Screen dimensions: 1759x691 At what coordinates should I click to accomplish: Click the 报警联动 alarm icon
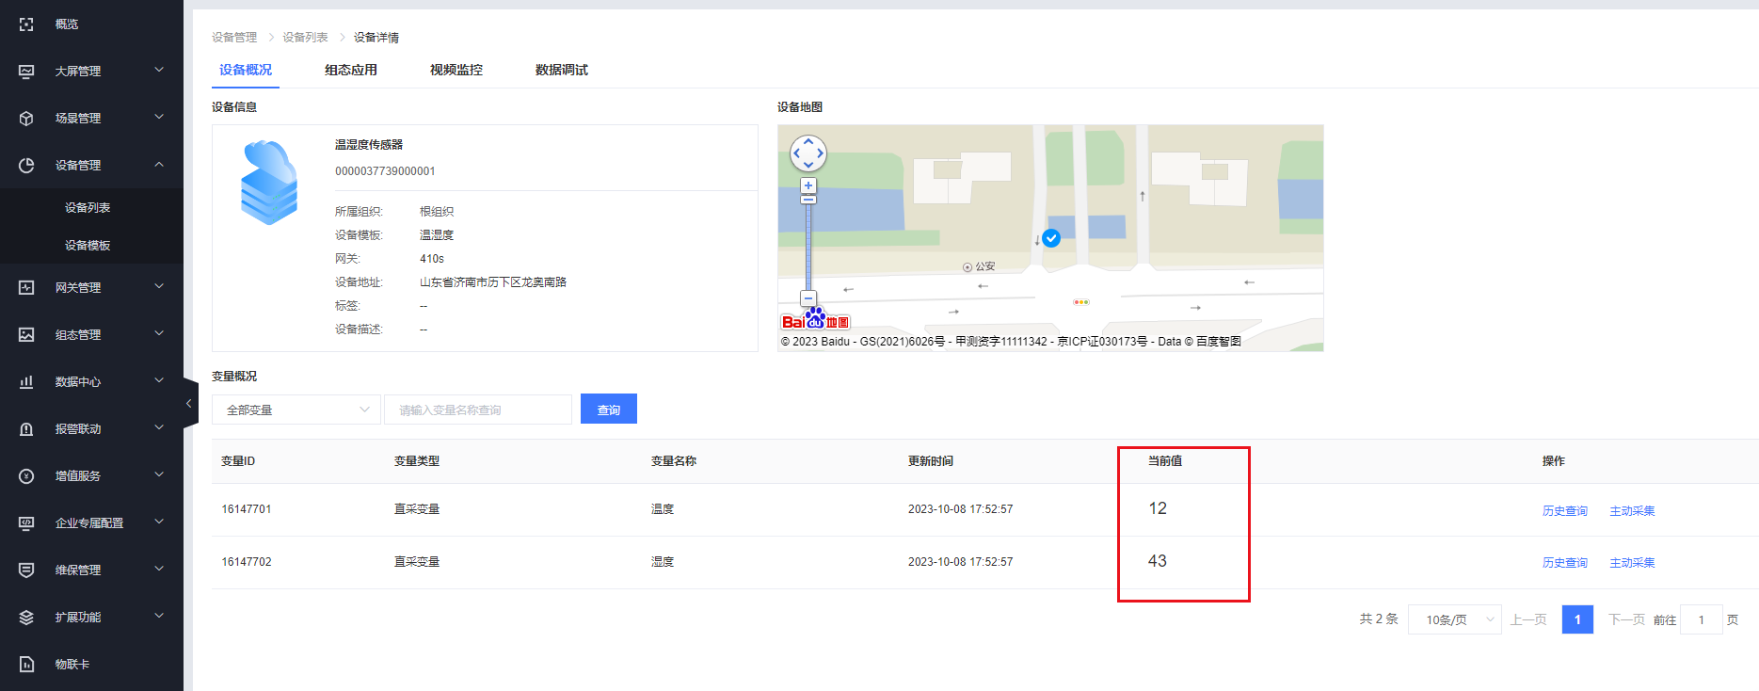point(26,429)
